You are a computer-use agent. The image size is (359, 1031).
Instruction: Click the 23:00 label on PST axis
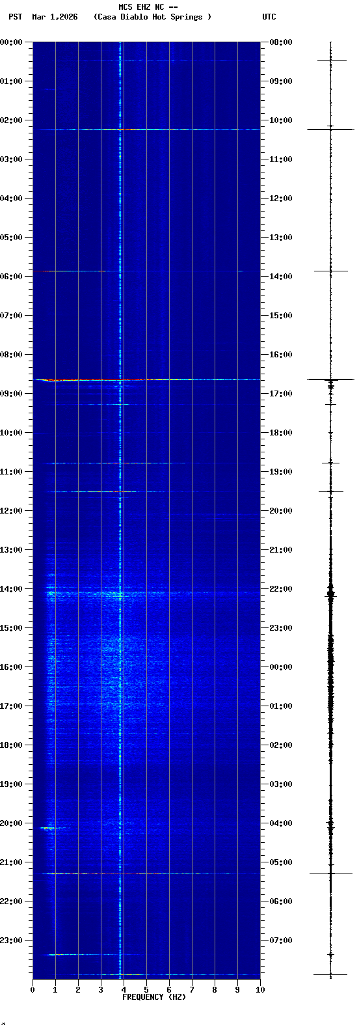point(11,941)
